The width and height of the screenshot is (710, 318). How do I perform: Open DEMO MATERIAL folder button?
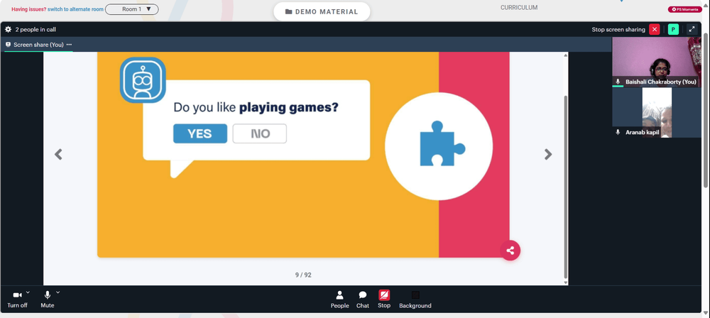[322, 12]
